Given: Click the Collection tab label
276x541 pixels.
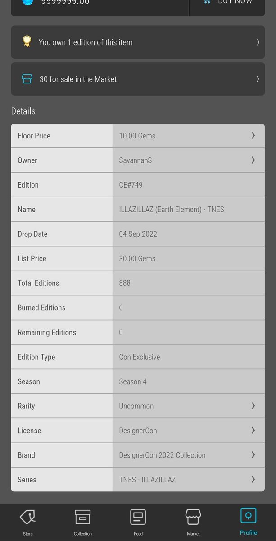Looking at the screenshot, I should click(83, 534).
